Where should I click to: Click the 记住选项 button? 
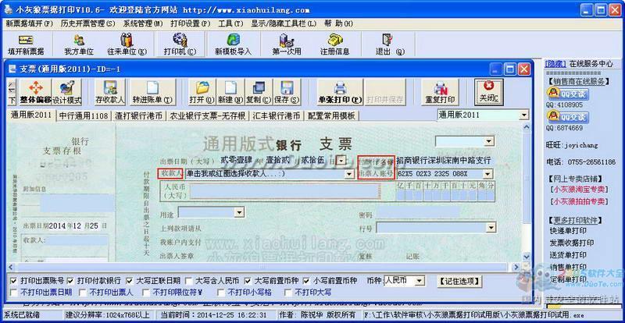click(x=458, y=280)
